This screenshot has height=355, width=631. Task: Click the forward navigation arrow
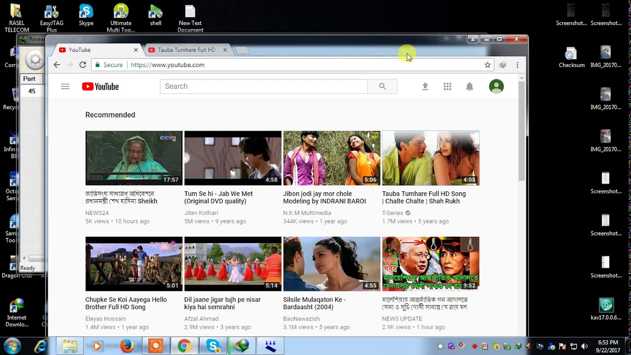point(70,65)
